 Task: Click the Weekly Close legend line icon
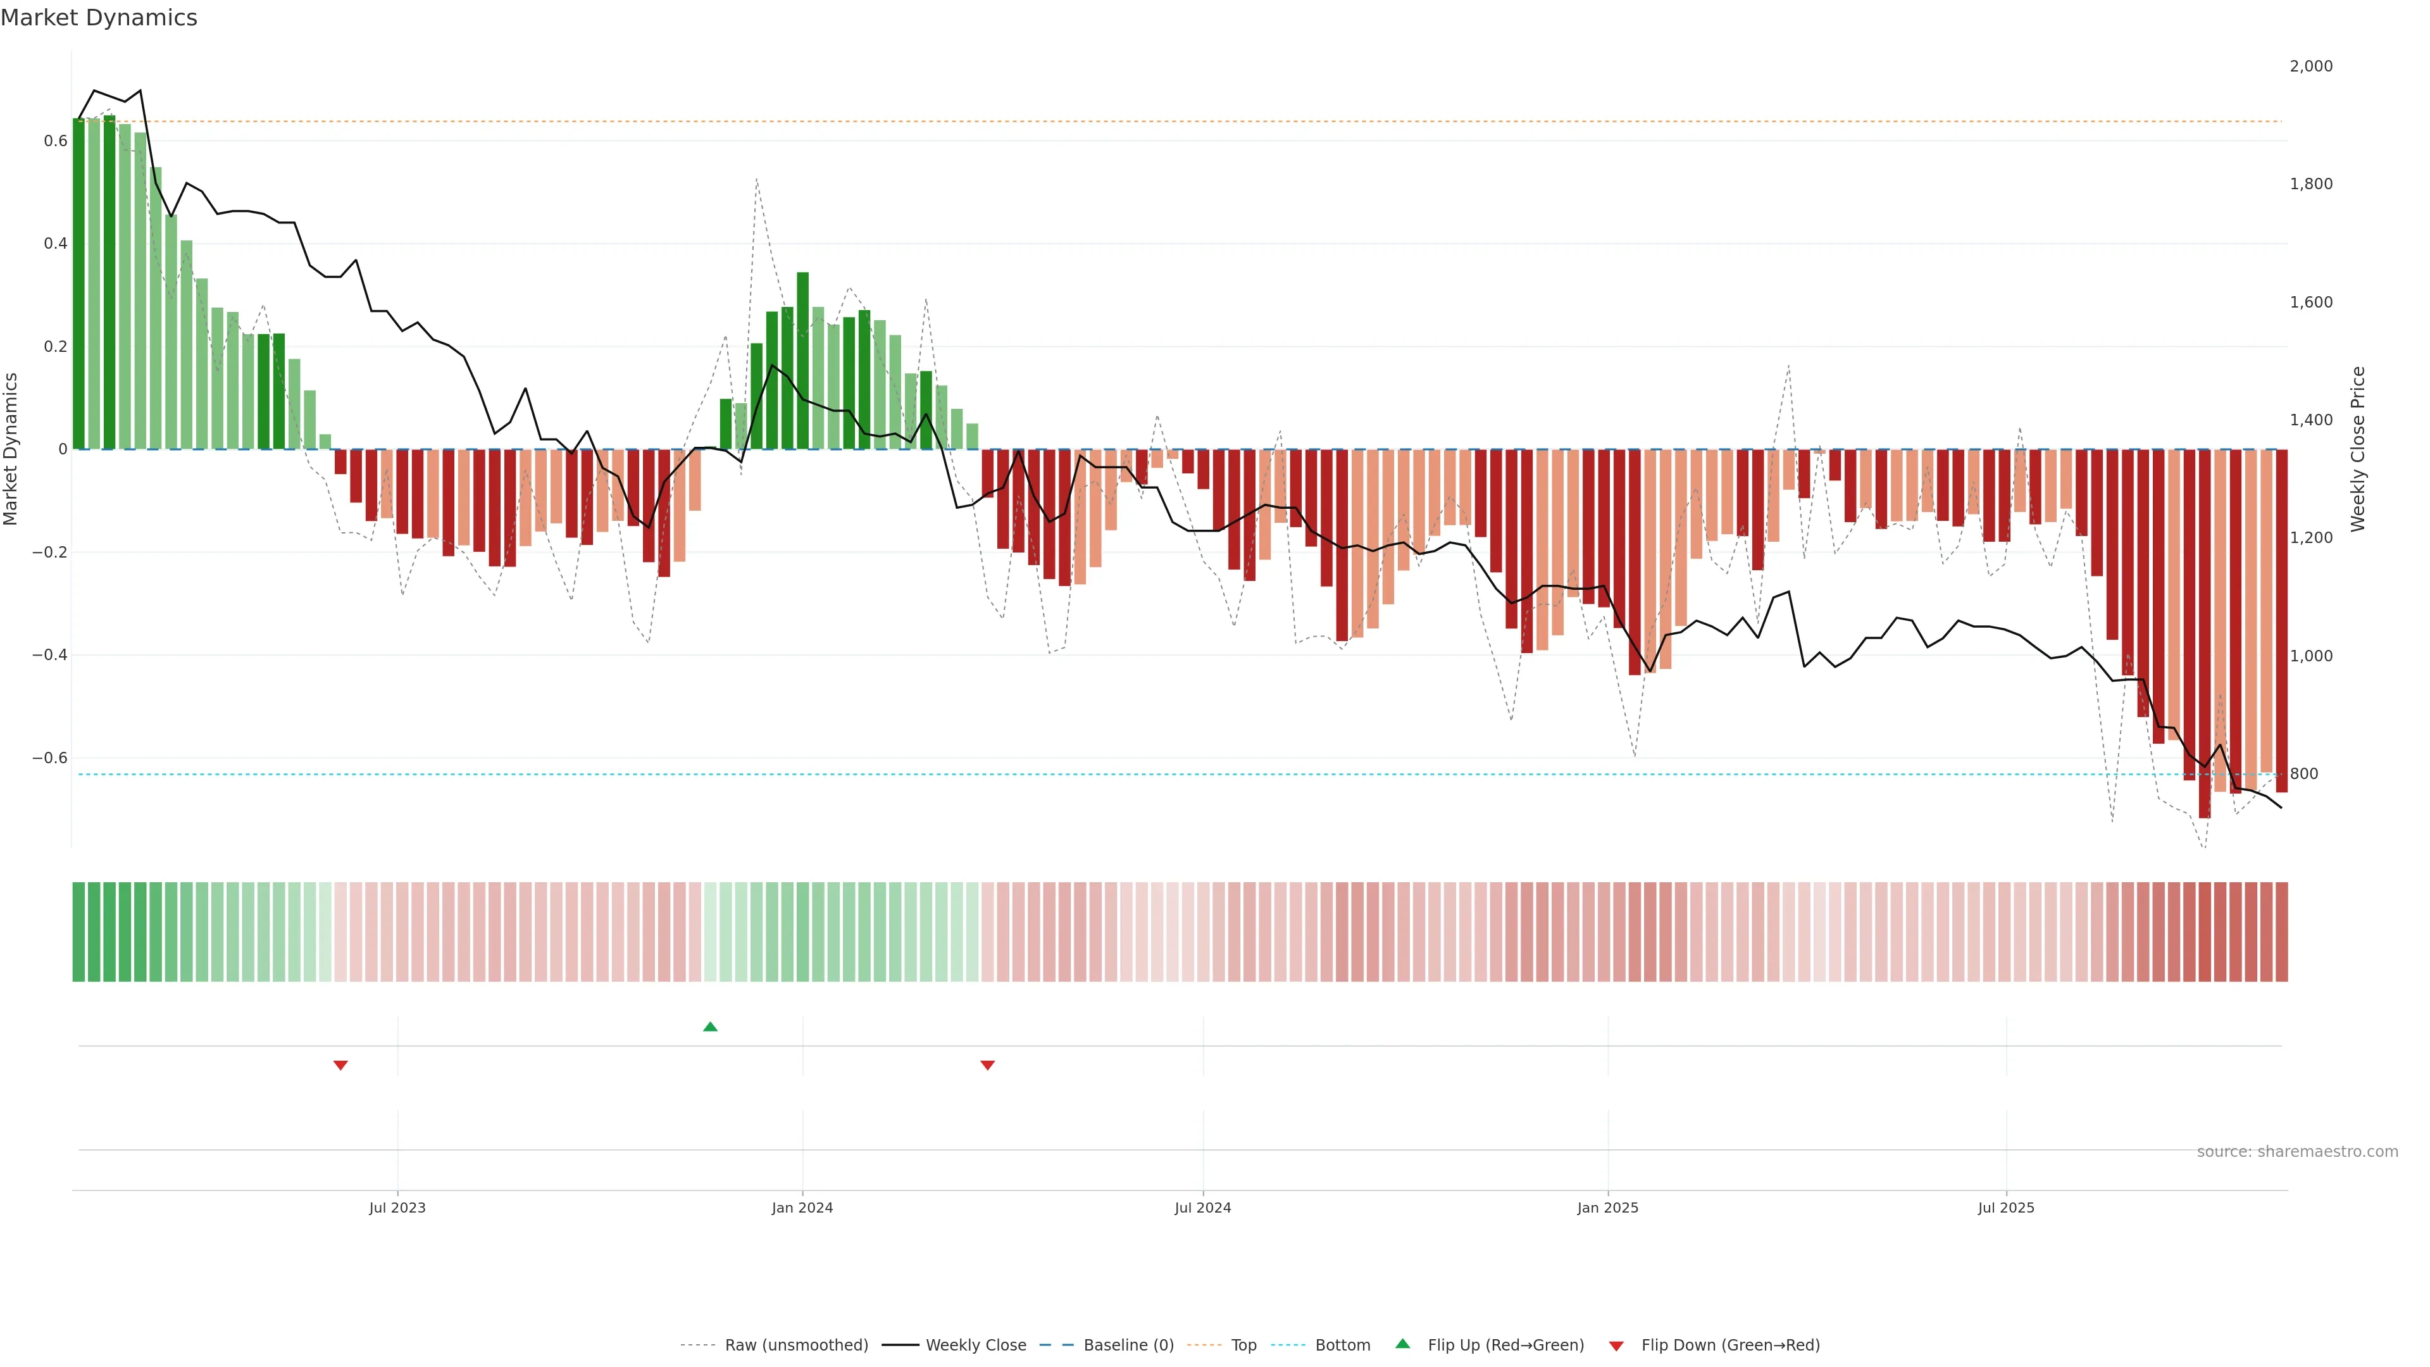(x=900, y=1345)
